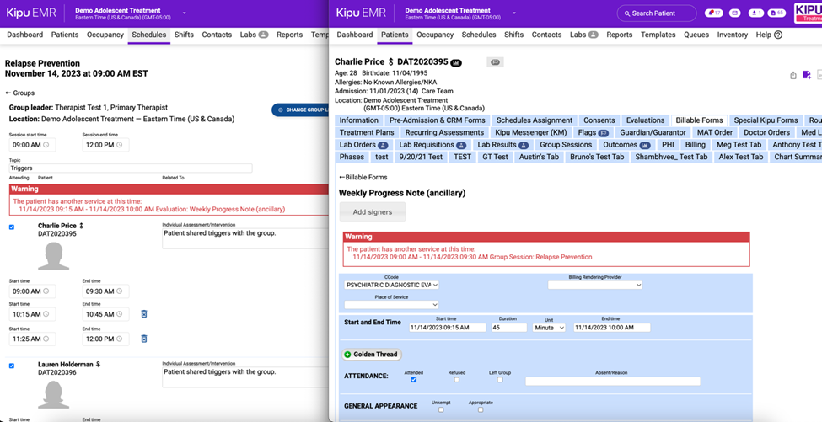
Task: Open the flagged notifications badge showing 17
Action: coord(713,13)
